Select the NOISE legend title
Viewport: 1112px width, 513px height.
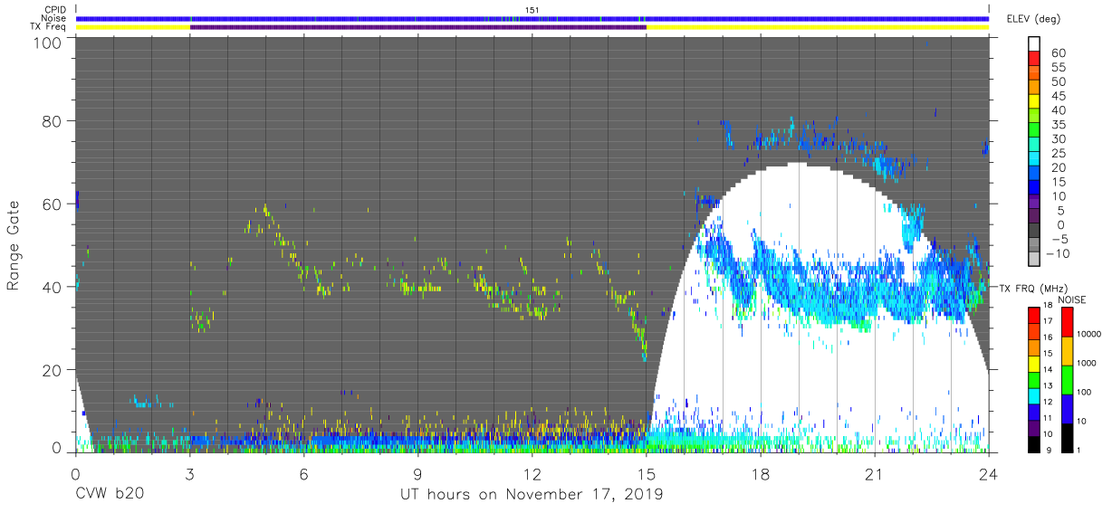1071,299
